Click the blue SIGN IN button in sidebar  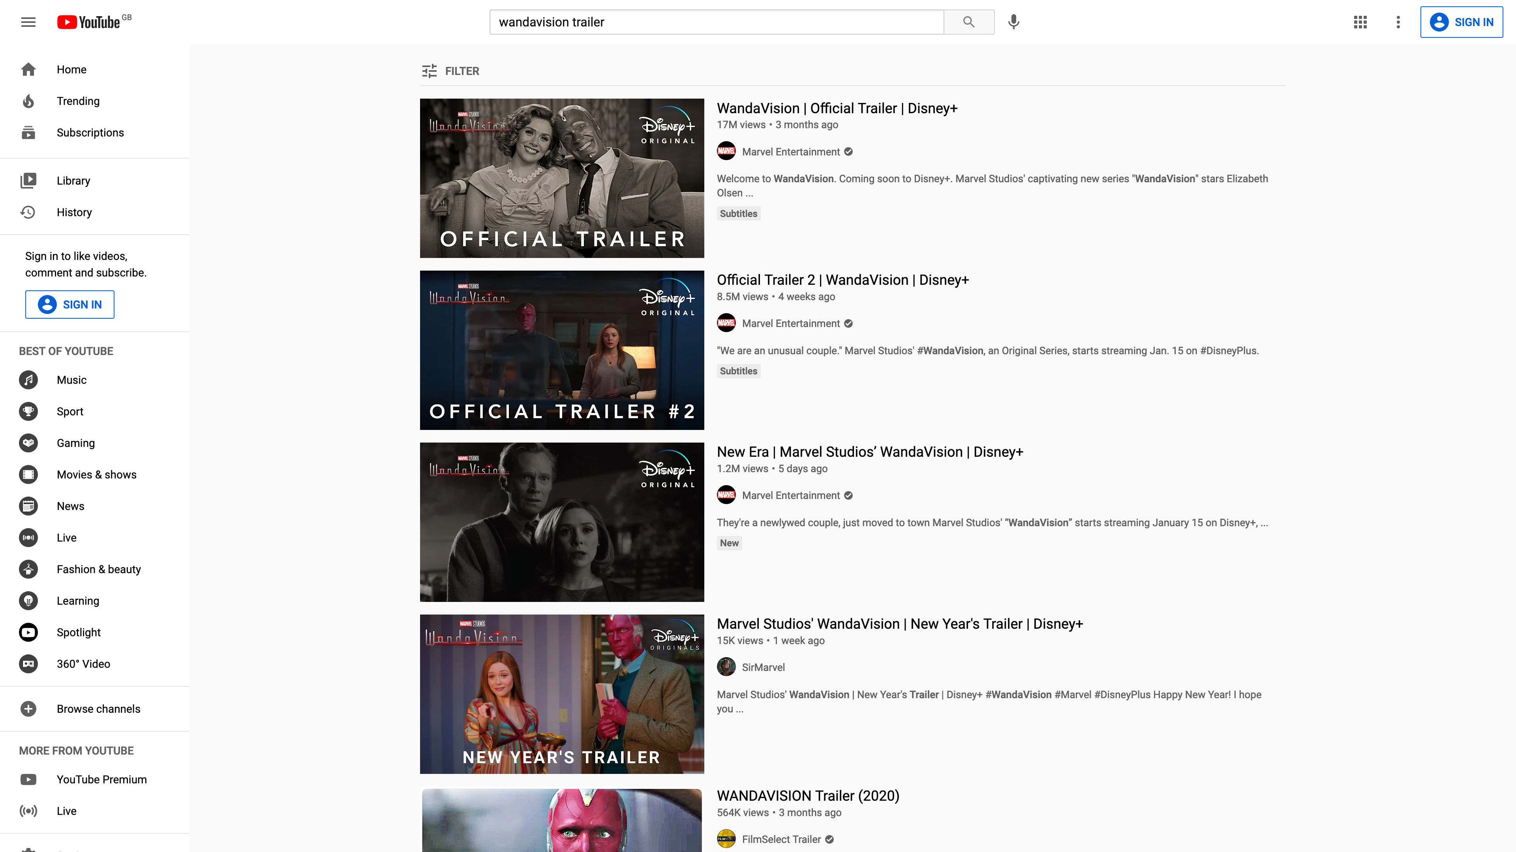click(x=69, y=304)
